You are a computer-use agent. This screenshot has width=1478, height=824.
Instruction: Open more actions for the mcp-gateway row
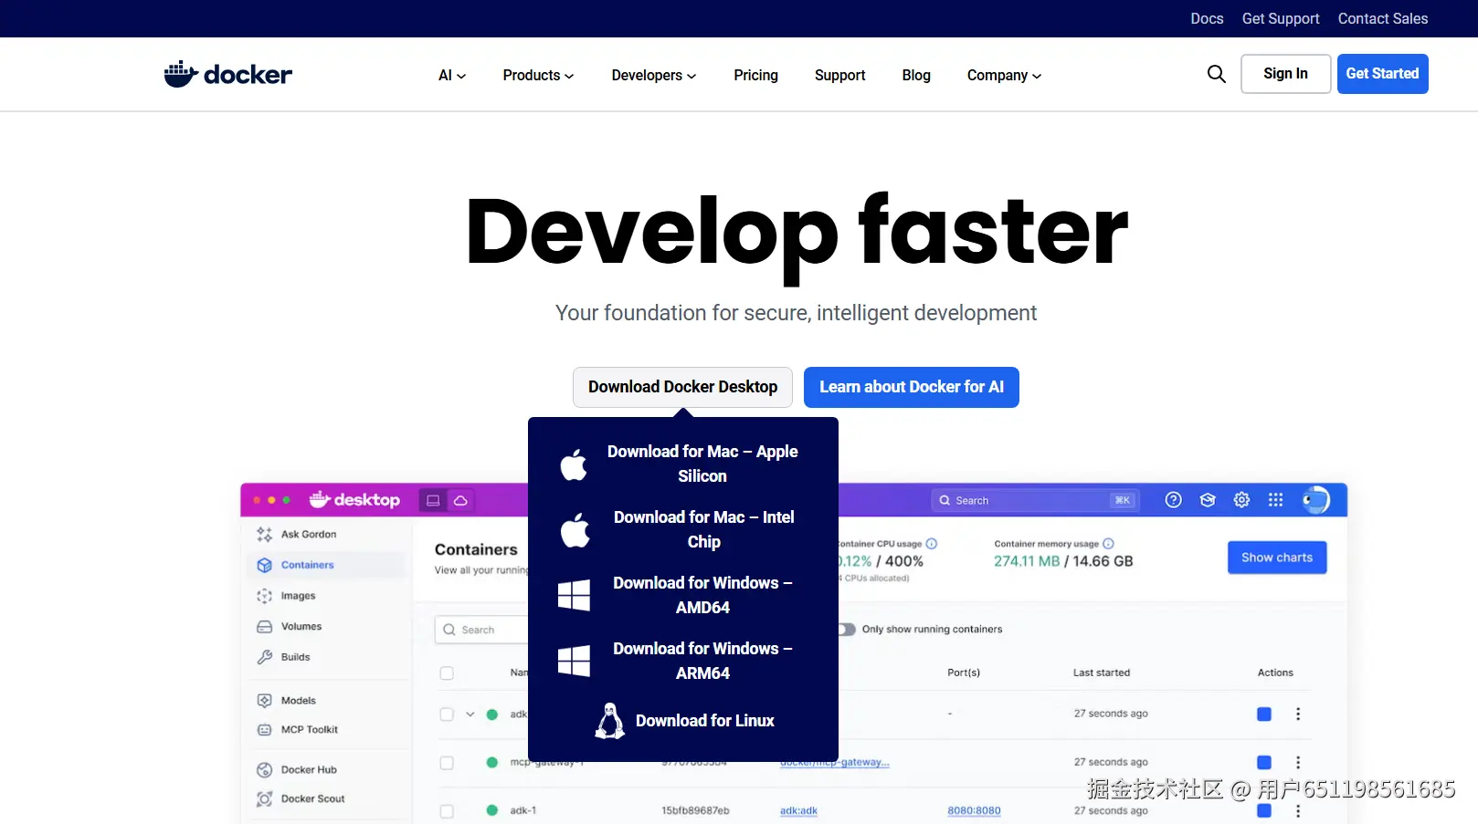1298,763
